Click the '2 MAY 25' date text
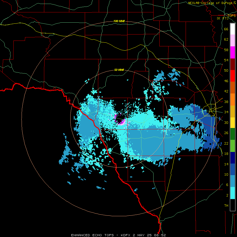 pos(142,235)
